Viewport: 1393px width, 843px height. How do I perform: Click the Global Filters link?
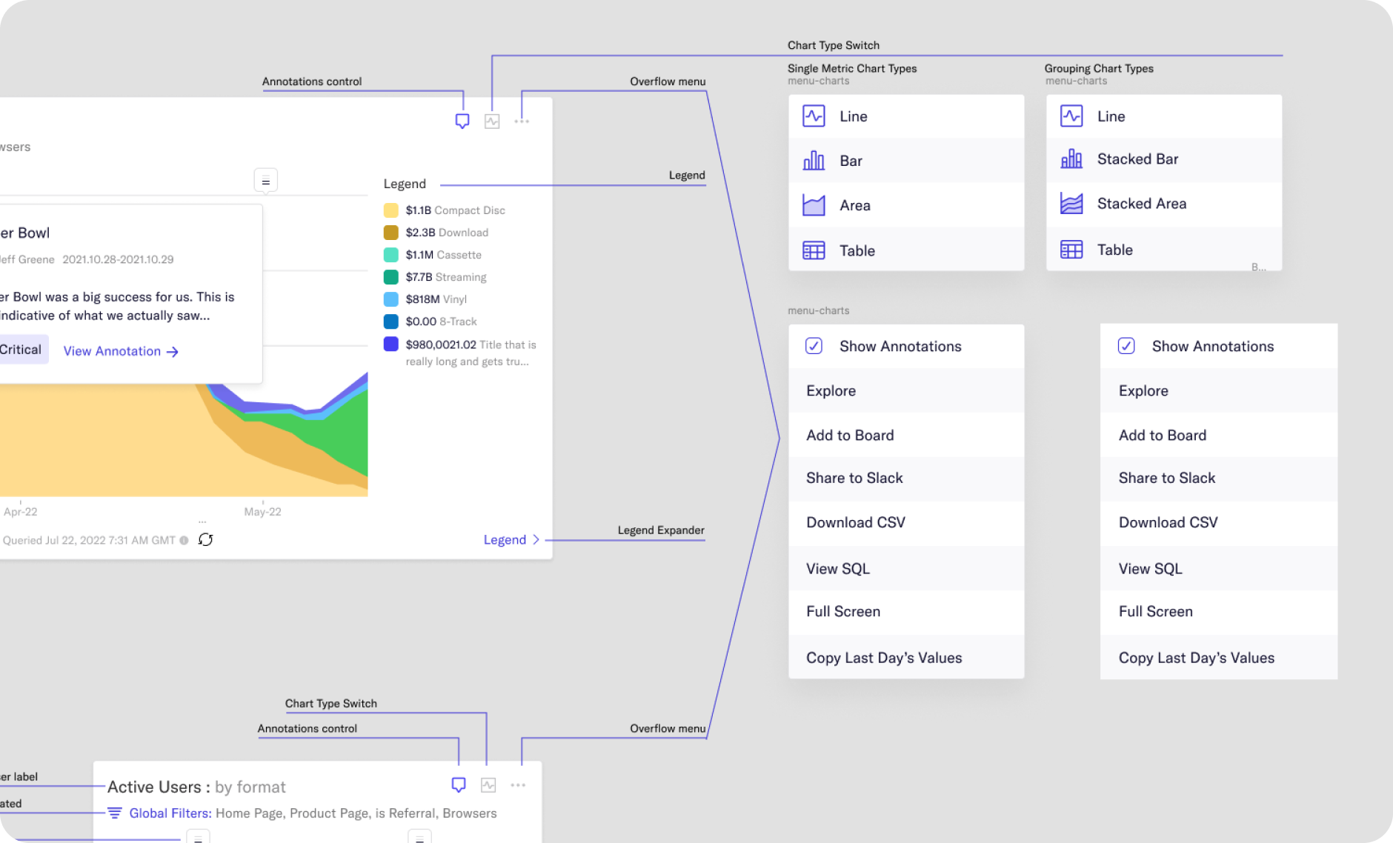coord(170,813)
